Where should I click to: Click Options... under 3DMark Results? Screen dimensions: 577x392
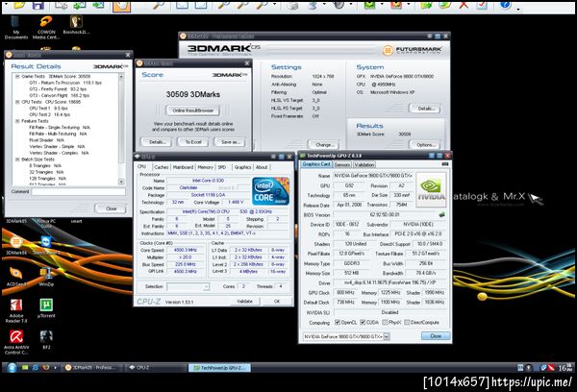[x=425, y=144]
